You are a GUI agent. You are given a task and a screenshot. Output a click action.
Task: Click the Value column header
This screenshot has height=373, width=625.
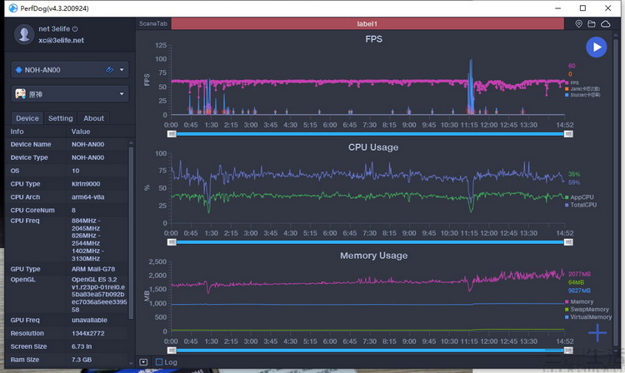(81, 132)
